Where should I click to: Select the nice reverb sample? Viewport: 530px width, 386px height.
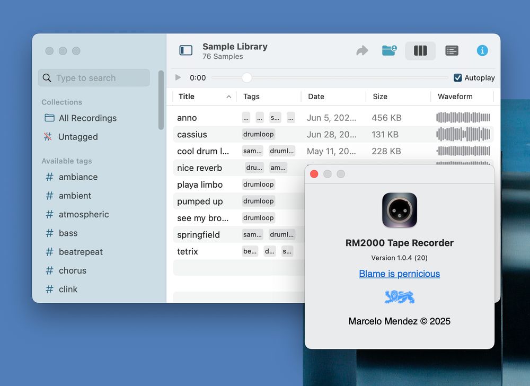[x=199, y=168]
